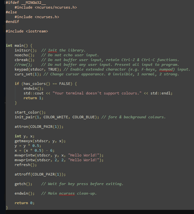This screenshot has width=194, height=214.
Task: Click the commented-out //raw(); line
Action: coord(23,65)
